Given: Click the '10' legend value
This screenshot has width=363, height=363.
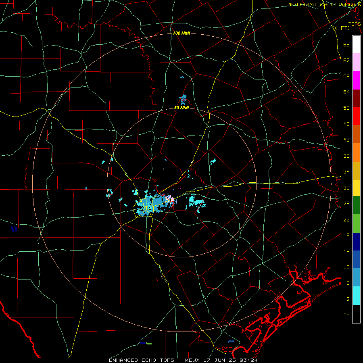Looking at the screenshot, I should coord(346,267).
